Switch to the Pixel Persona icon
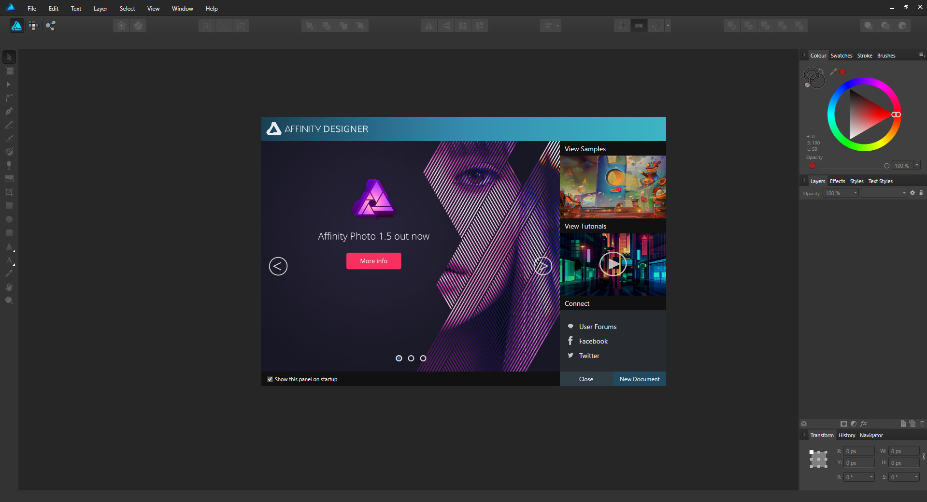 (x=33, y=26)
